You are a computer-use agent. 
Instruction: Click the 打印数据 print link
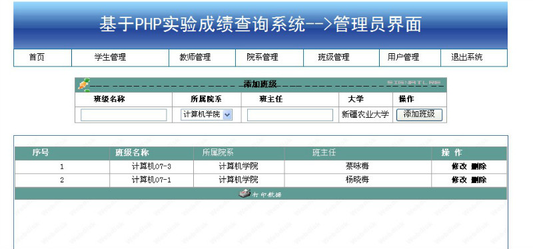(x=267, y=194)
